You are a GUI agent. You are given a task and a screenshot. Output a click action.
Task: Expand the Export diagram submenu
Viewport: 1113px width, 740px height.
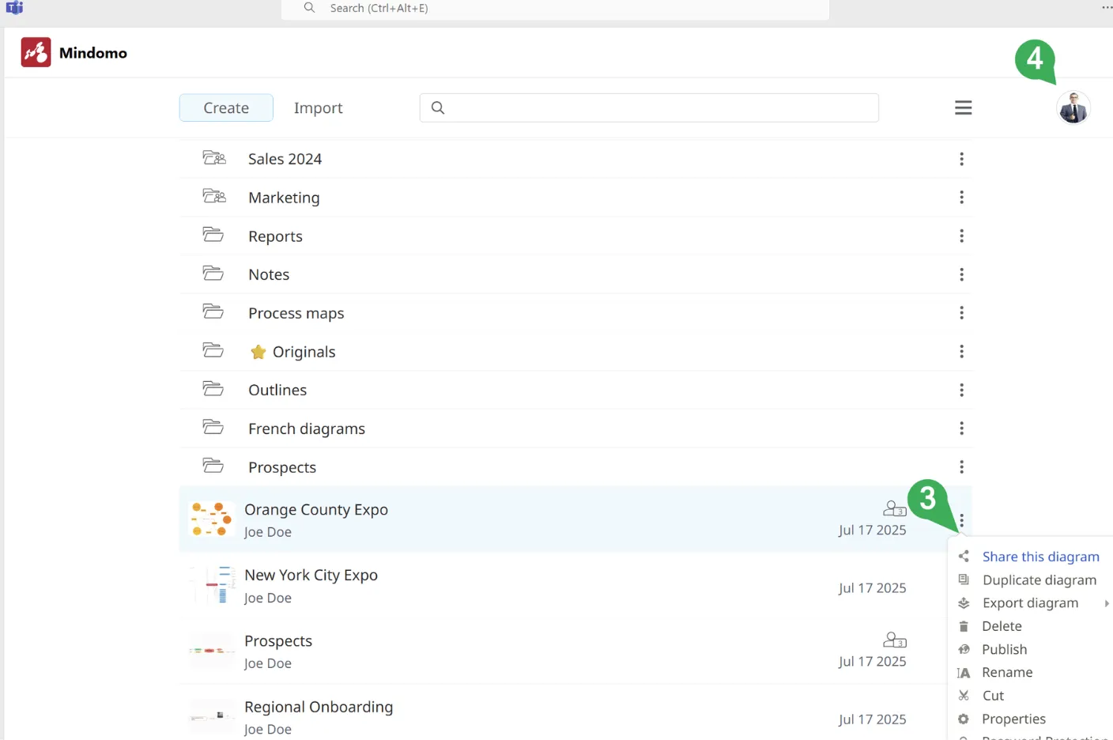pyautogui.click(x=1030, y=603)
